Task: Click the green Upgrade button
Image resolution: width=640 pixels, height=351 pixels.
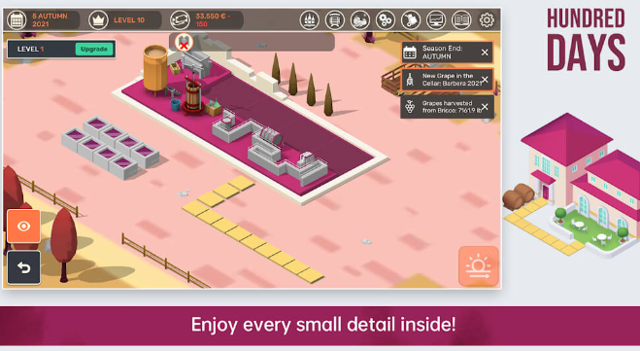Action: tap(94, 49)
